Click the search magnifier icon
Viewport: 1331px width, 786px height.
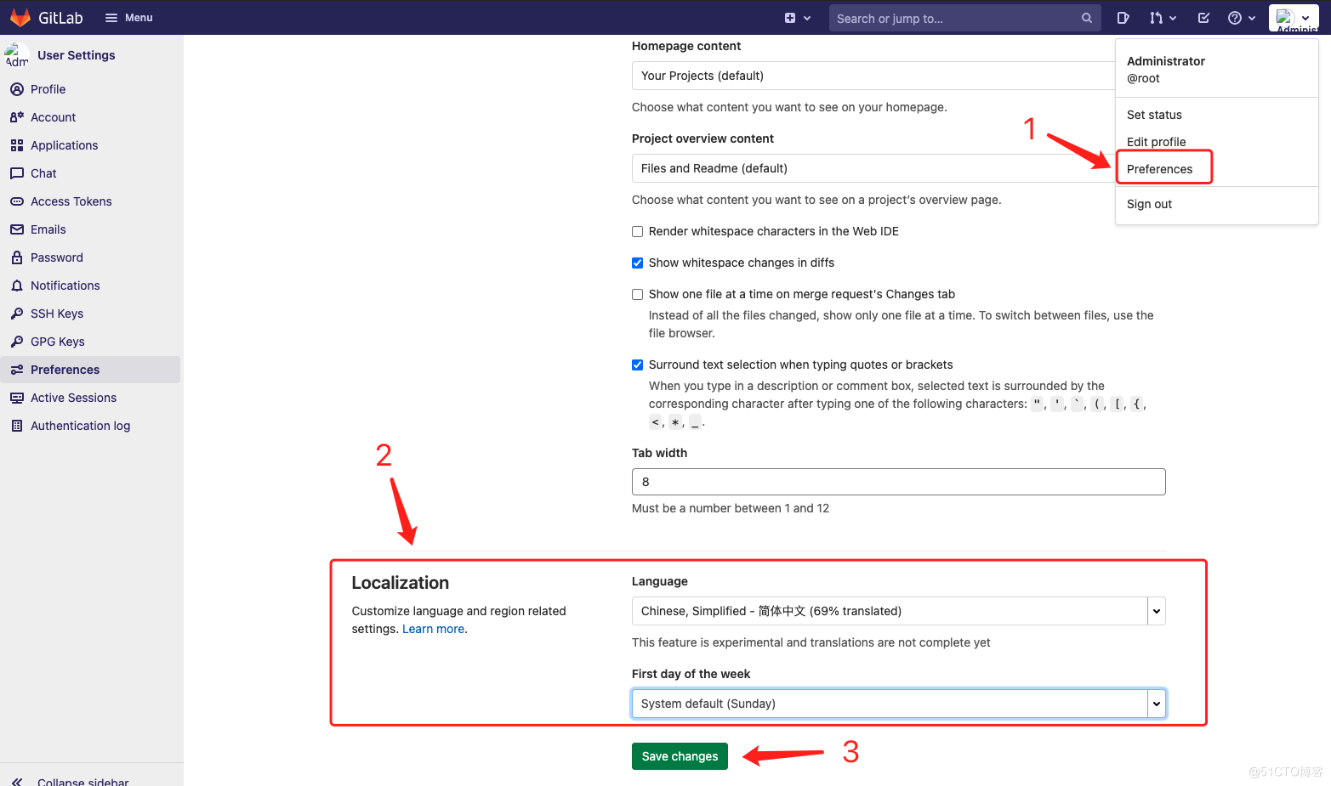click(1086, 18)
